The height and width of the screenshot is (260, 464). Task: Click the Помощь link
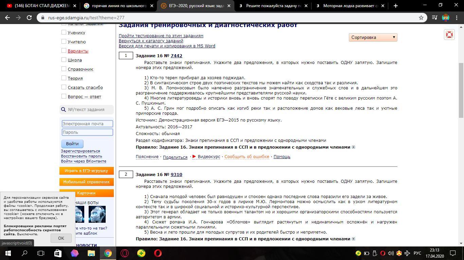tap(282, 156)
